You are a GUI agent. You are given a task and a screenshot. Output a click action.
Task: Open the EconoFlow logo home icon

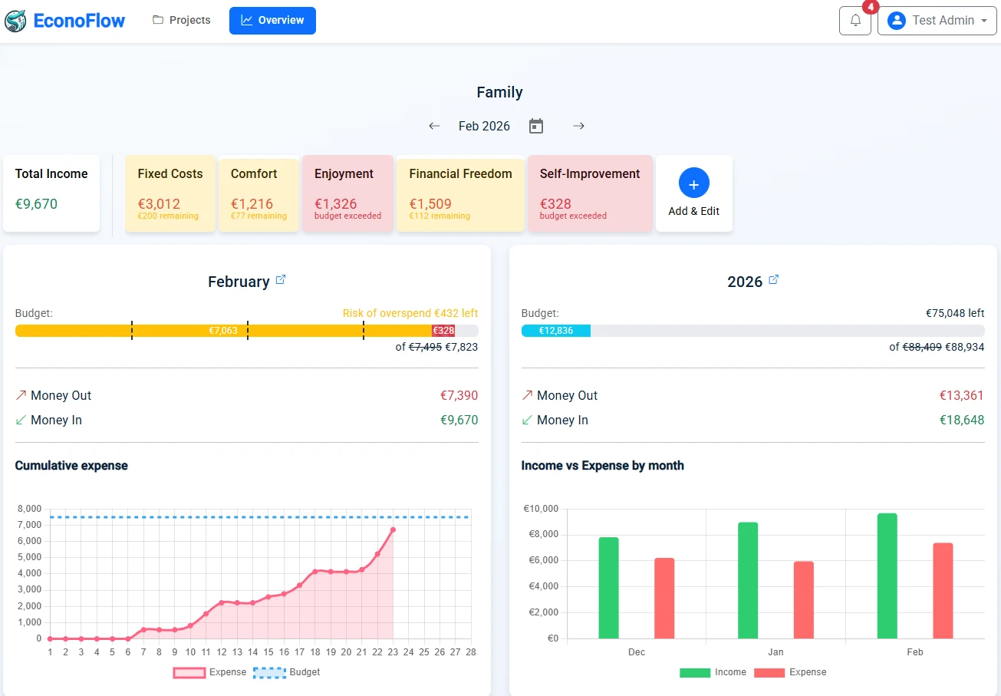point(15,21)
